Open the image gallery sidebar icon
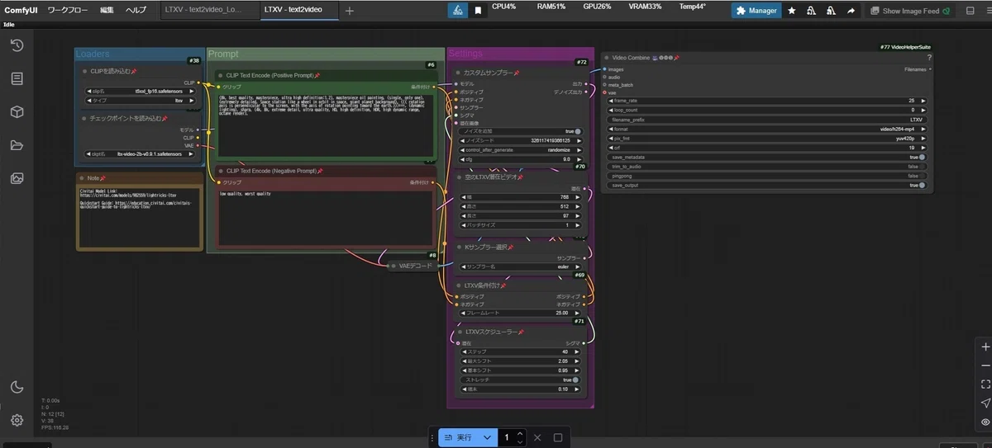The image size is (992, 448). tap(17, 178)
